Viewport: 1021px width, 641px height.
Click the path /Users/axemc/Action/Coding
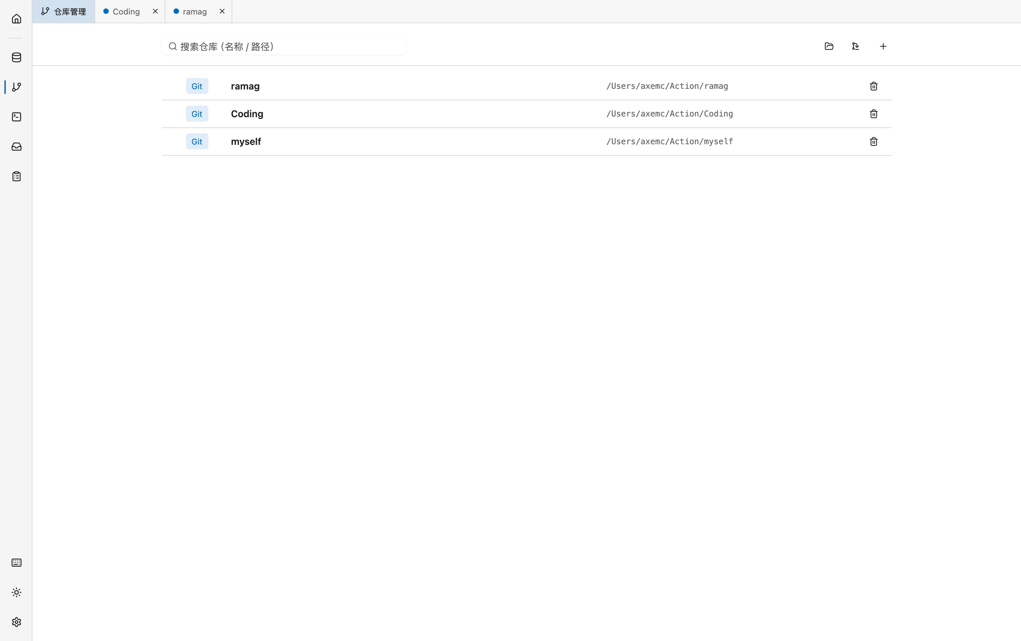pos(670,113)
